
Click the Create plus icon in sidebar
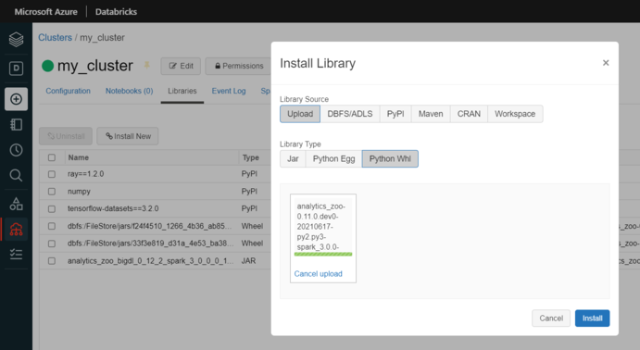[16, 99]
